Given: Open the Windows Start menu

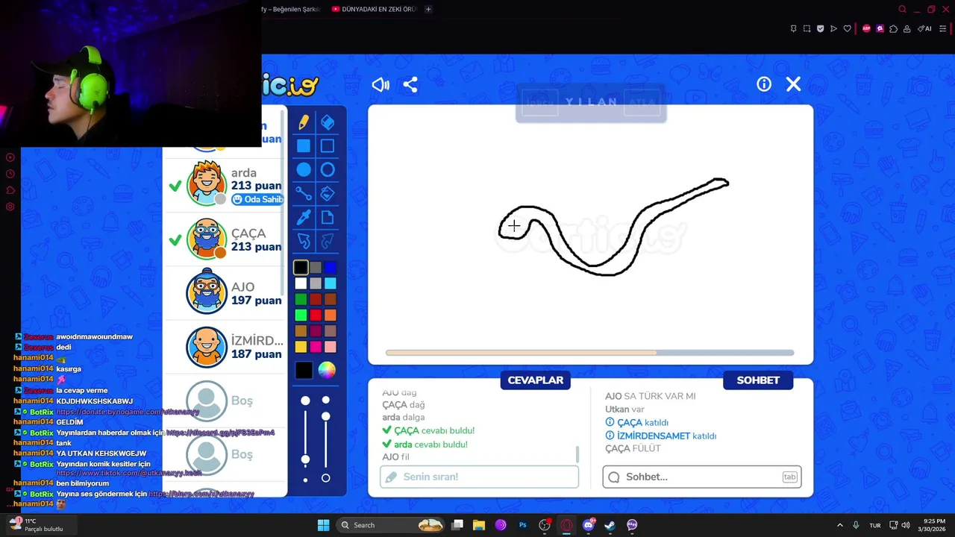Looking at the screenshot, I should click(x=323, y=525).
